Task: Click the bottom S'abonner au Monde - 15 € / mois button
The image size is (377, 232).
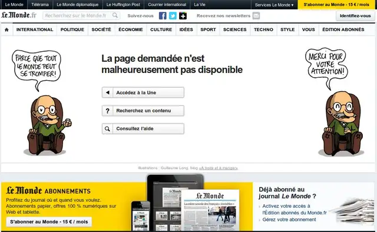Action: tap(49, 221)
